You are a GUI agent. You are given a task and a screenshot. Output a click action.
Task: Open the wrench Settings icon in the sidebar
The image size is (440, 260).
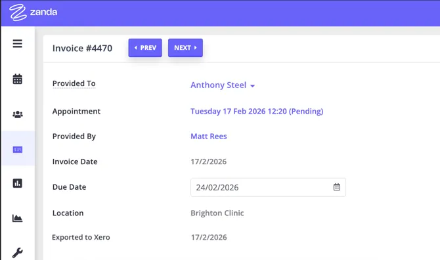(x=17, y=253)
